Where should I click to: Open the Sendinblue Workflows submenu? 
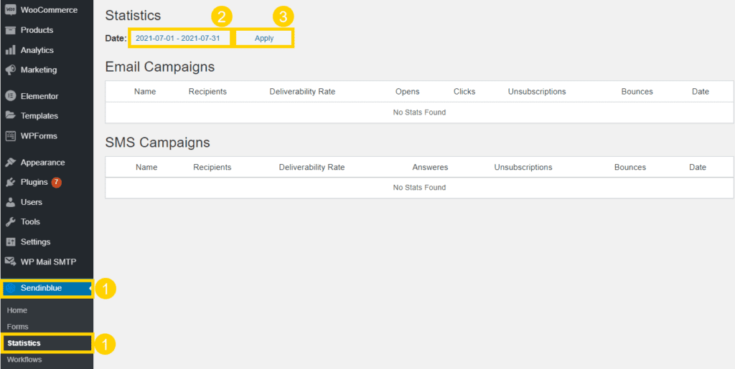pyautogui.click(x=24, y=360)
